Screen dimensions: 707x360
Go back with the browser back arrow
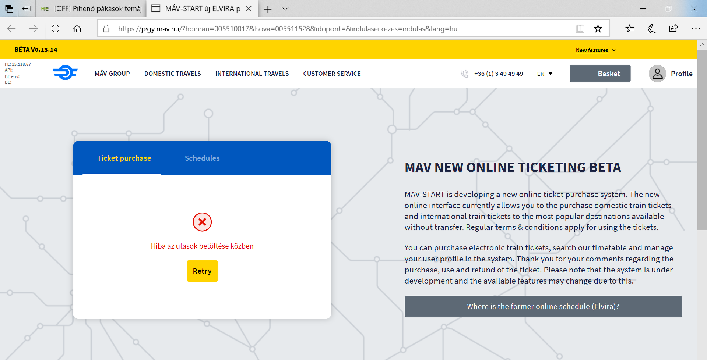pos(12,29)
